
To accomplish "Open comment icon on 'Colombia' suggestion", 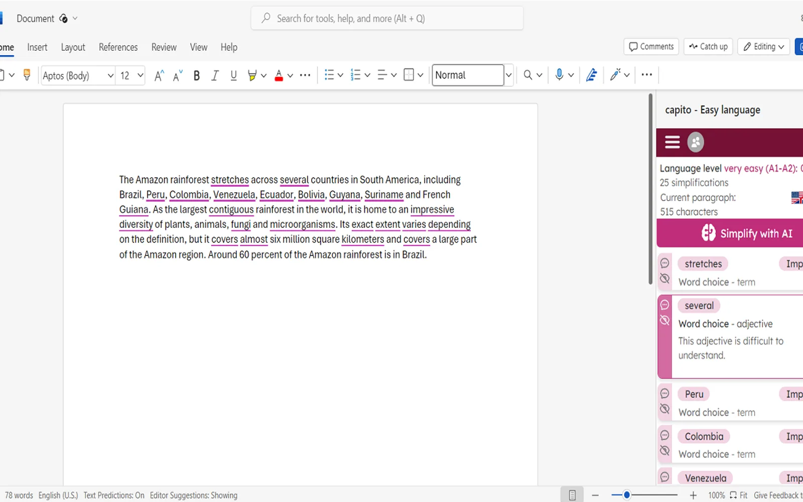I will tap(665, 435).
